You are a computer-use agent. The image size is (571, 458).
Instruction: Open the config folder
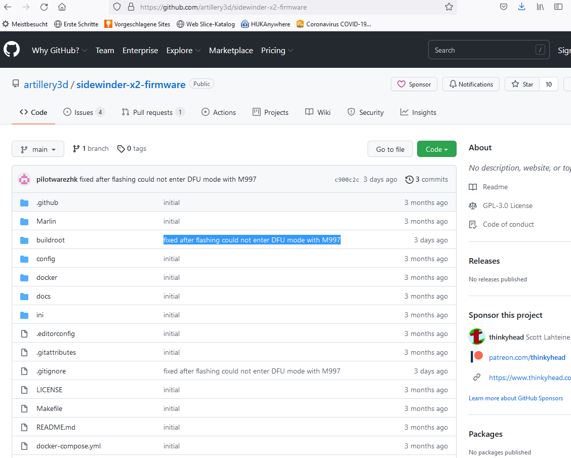[x=46, y=259]
